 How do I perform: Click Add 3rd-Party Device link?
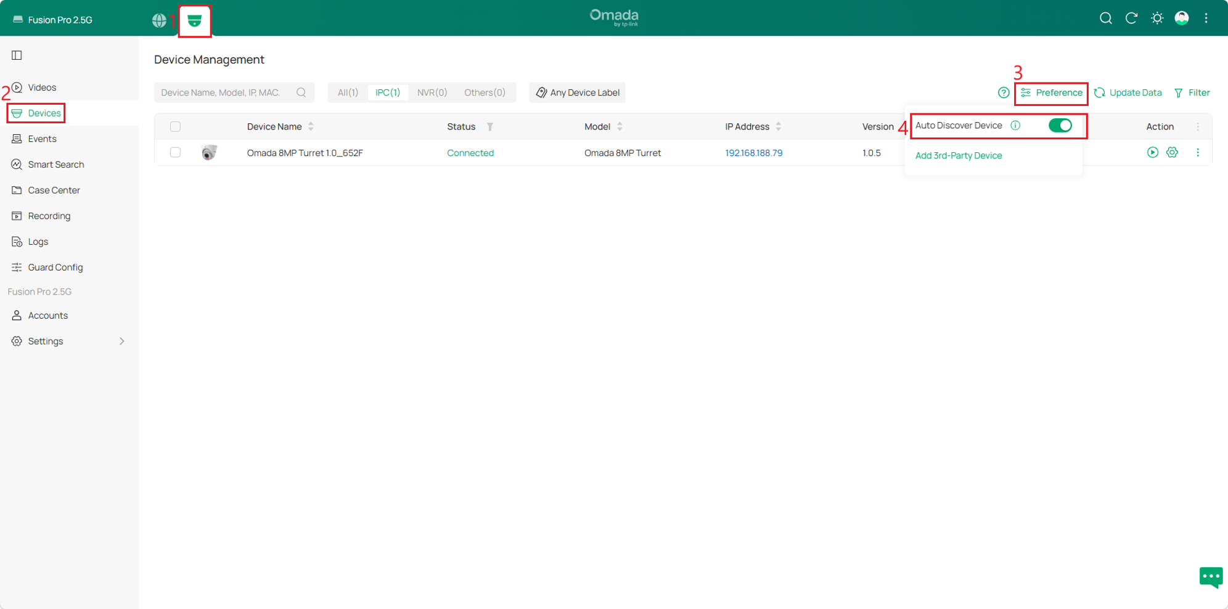pyautogui.click(x=959, y=156)
